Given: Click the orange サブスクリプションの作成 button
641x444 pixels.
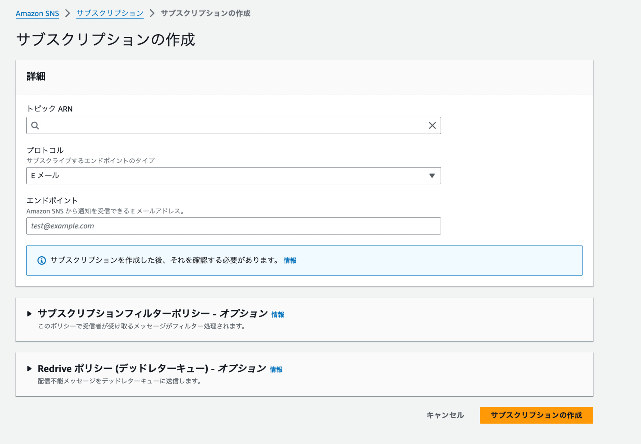Looking at the screenshot, I should point(536,415).
